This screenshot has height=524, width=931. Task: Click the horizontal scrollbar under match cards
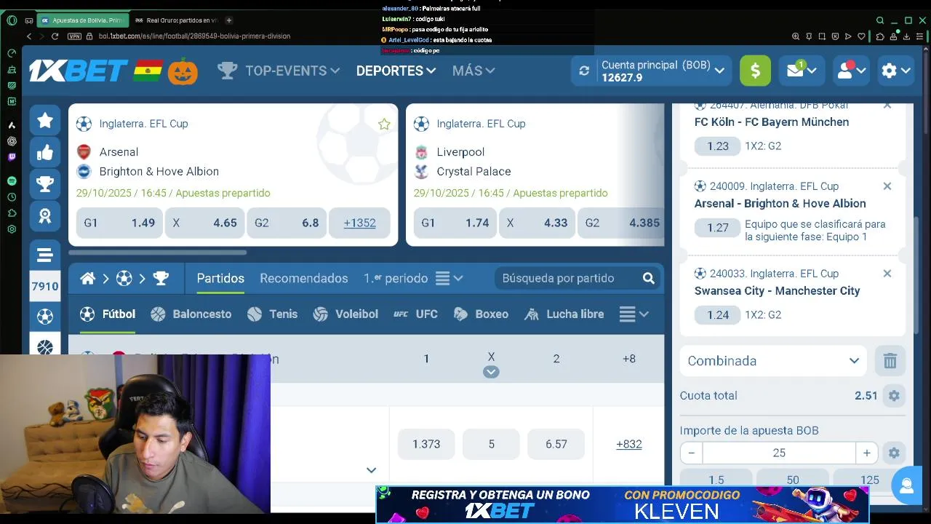point(158,253)
